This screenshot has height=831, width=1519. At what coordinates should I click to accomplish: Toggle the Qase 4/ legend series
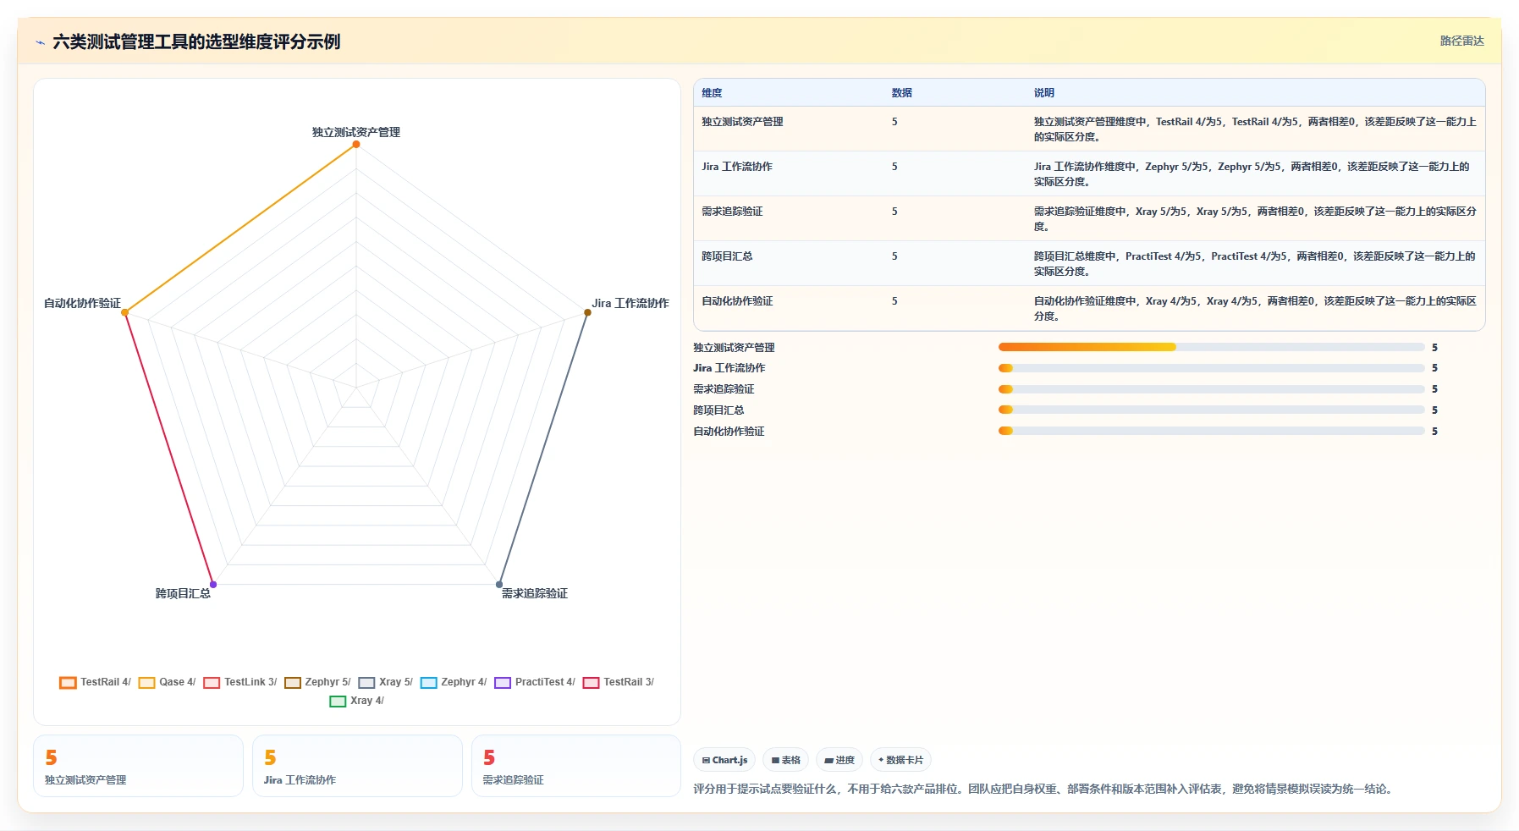point(167,682)
